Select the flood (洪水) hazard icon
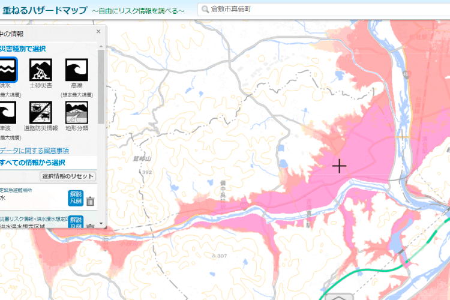This screenshot has height=300, width=450. (x=8, y=70)
